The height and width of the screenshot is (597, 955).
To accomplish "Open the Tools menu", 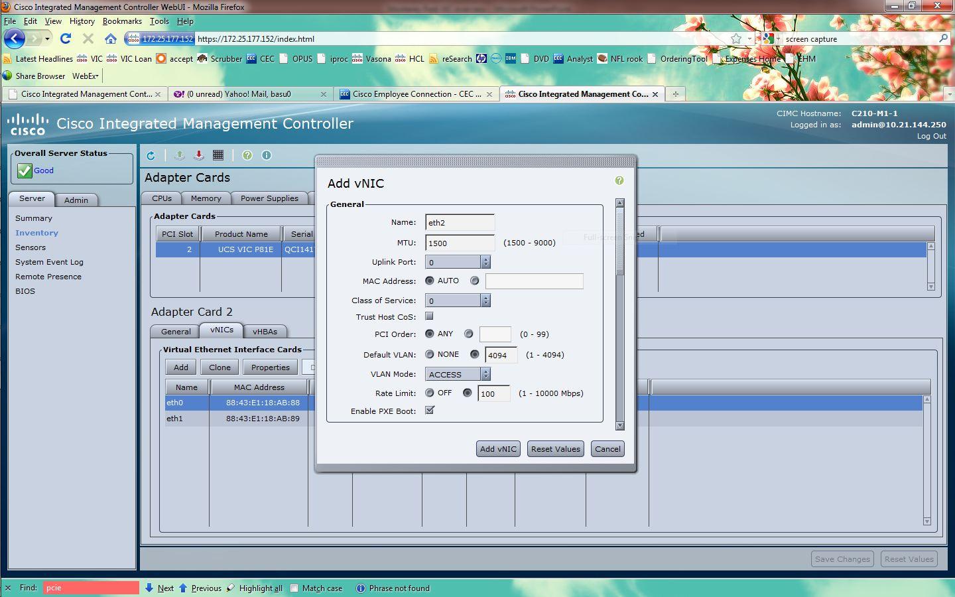I will tap(159, 21).
